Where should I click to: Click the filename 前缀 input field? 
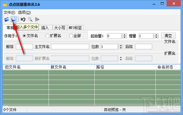pyautogui.click(x=24, y=47)
